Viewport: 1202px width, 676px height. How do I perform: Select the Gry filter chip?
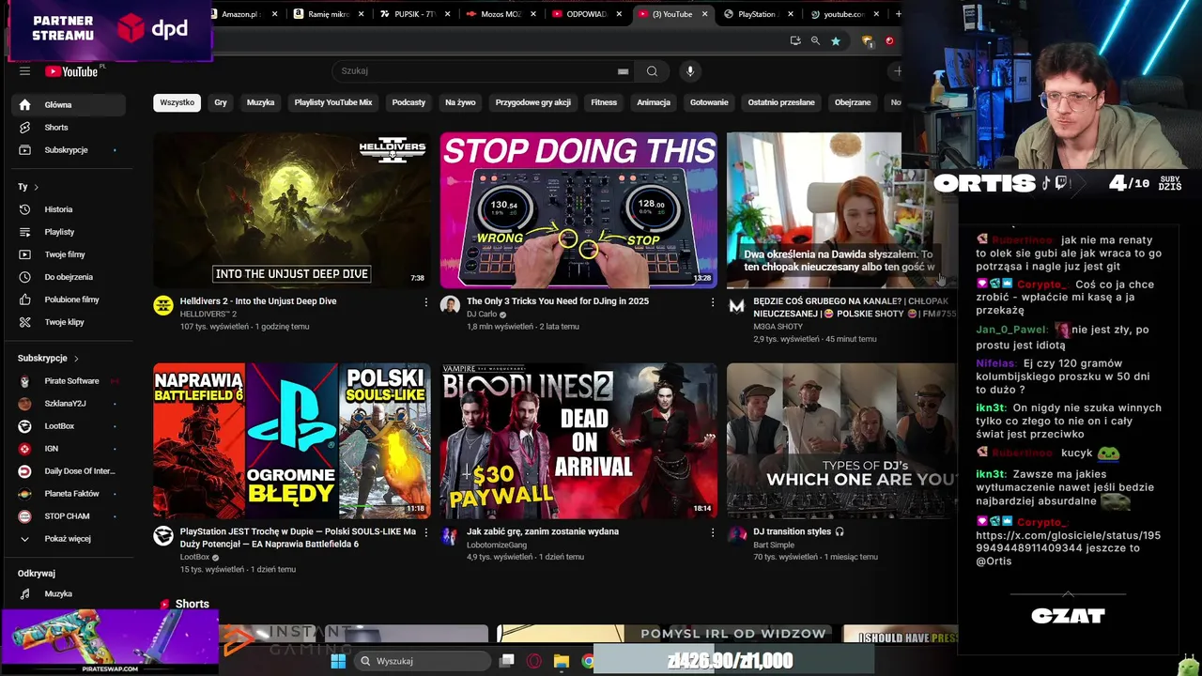point(221,102)
